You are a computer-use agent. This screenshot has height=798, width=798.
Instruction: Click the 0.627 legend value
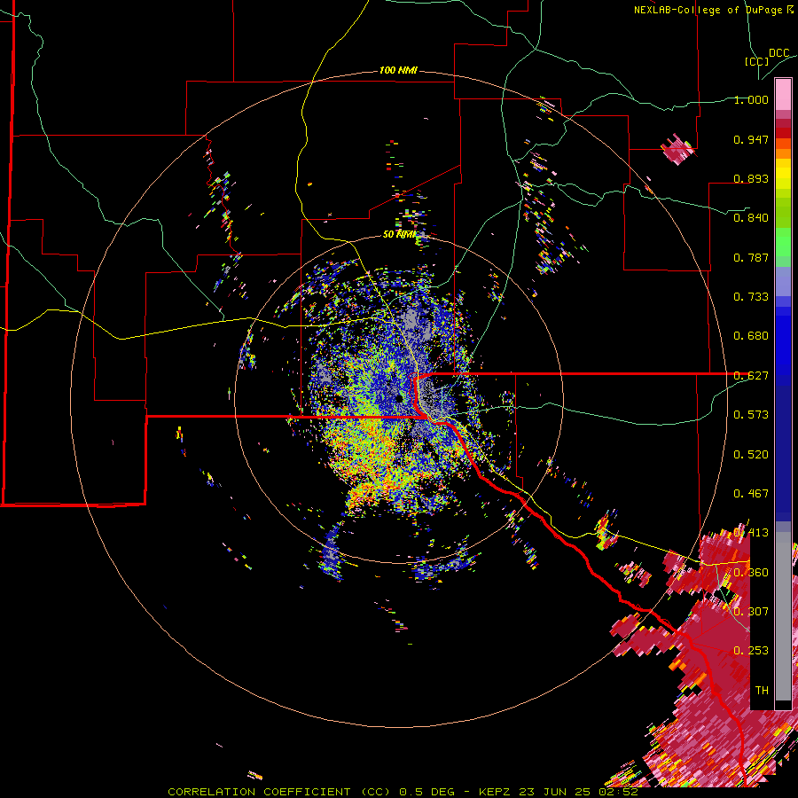click(751, 376)
